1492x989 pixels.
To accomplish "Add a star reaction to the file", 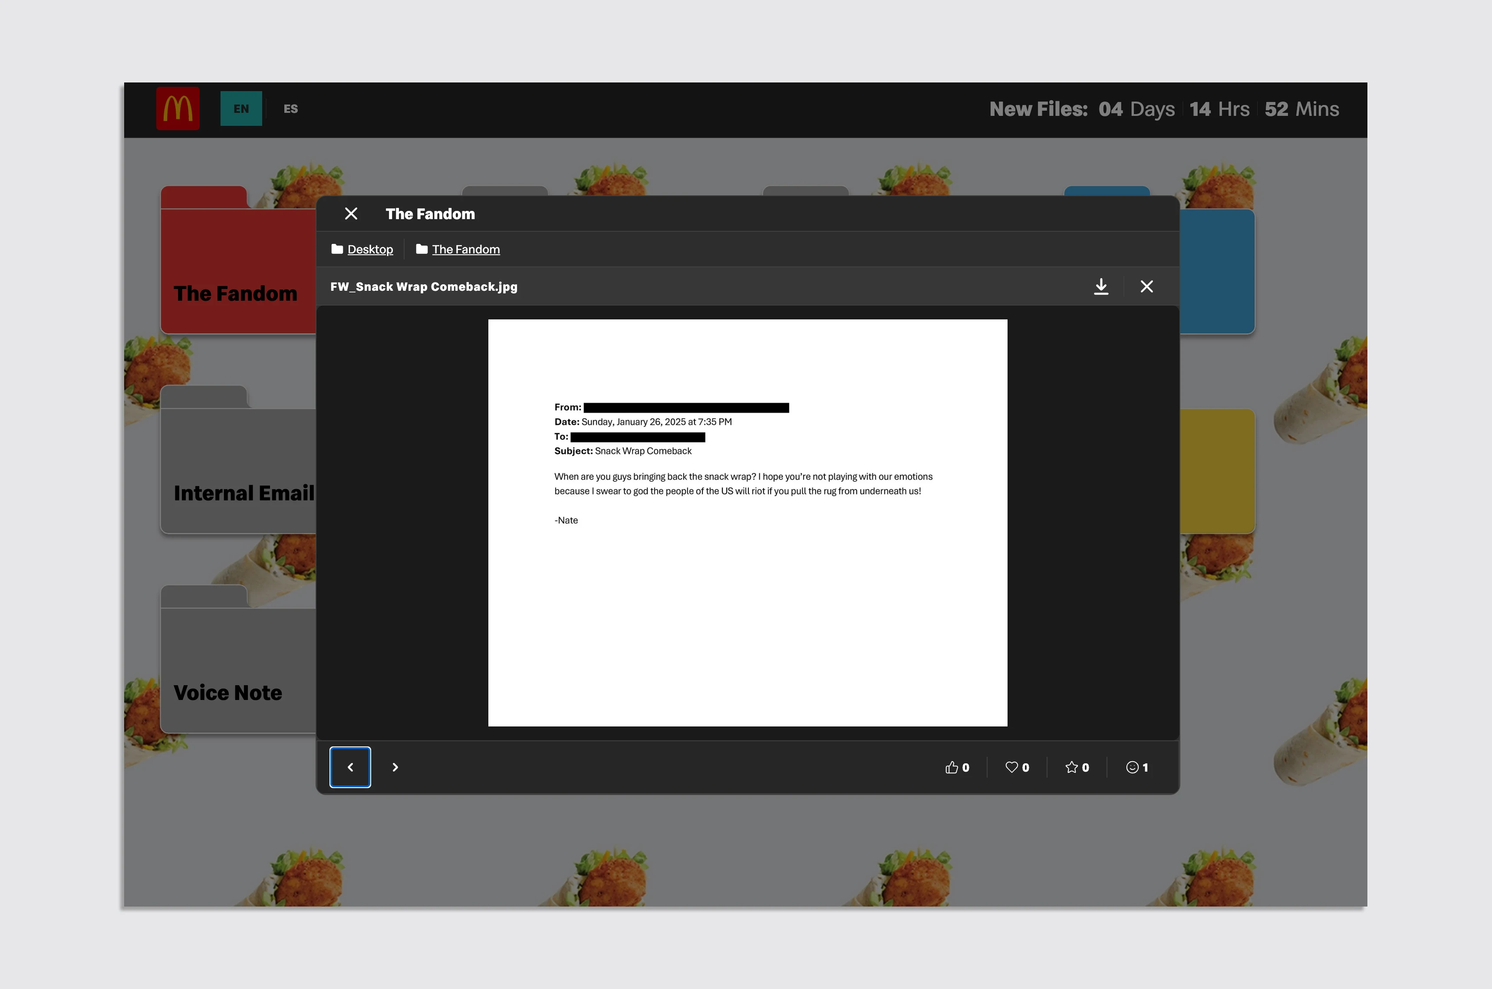I will (1077, 767).
